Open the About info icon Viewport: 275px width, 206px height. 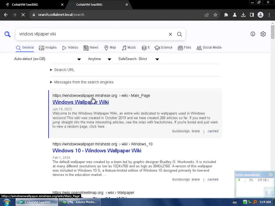pyautogui.click(x=253, y=34)
